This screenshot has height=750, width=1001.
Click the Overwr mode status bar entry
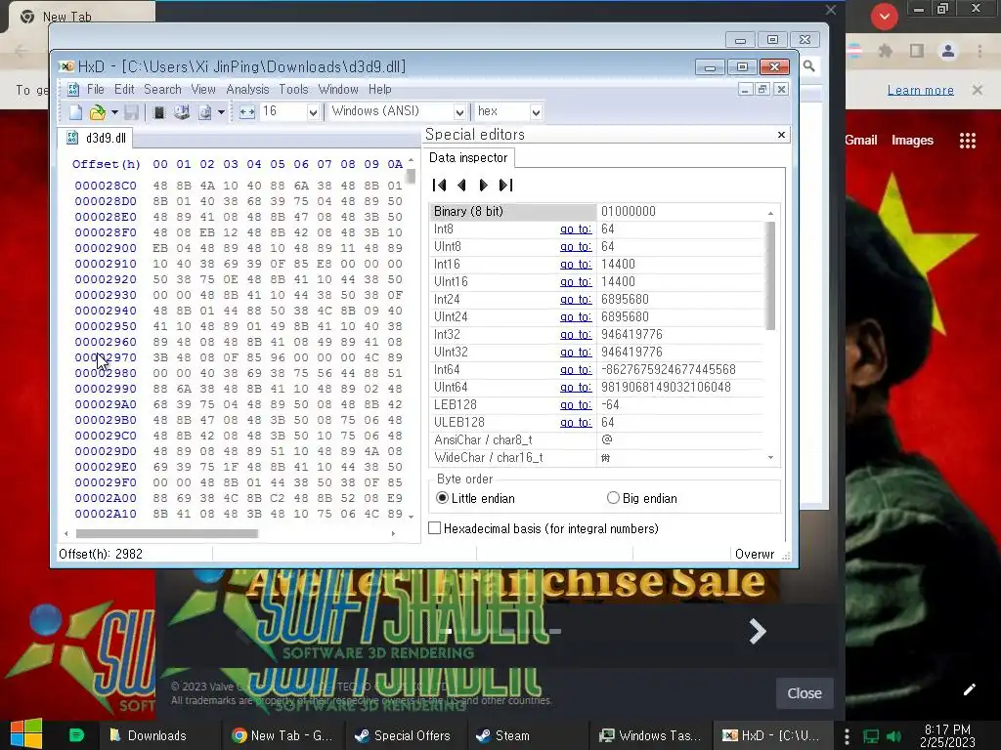[754, 555]
